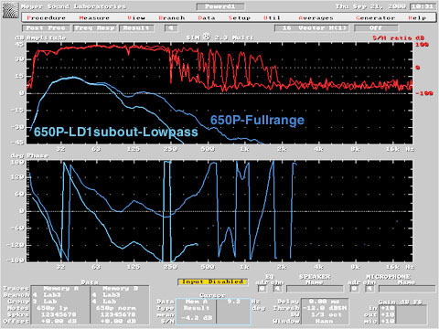The height and width of the screenshot is (329, 439).
Task: Select the Memory A header
Action: coord(60,288)
